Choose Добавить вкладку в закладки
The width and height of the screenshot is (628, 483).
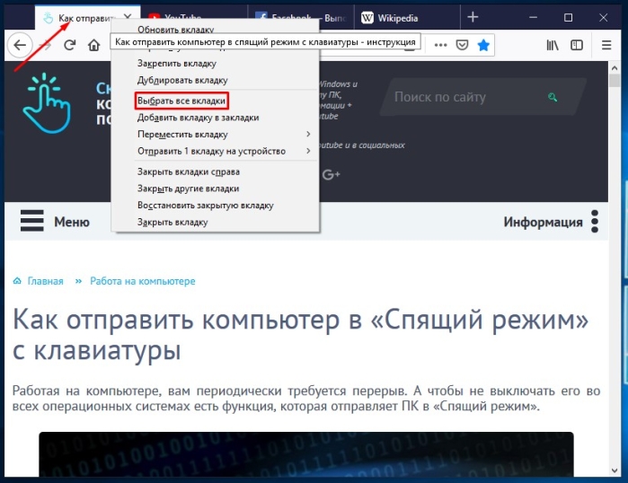[x=215, y=118]
